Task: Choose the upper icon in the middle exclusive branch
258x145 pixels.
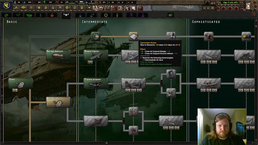Action: pyautogui.click(x=171, y=74)
